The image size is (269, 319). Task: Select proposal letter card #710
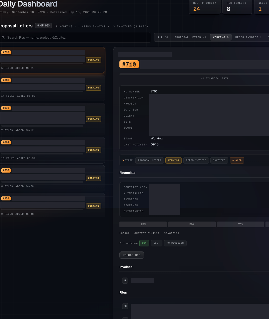(x=52, y=60)
